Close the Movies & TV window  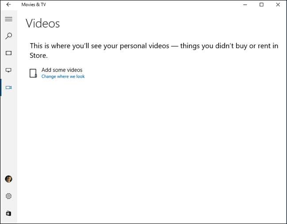coord(278,5)
